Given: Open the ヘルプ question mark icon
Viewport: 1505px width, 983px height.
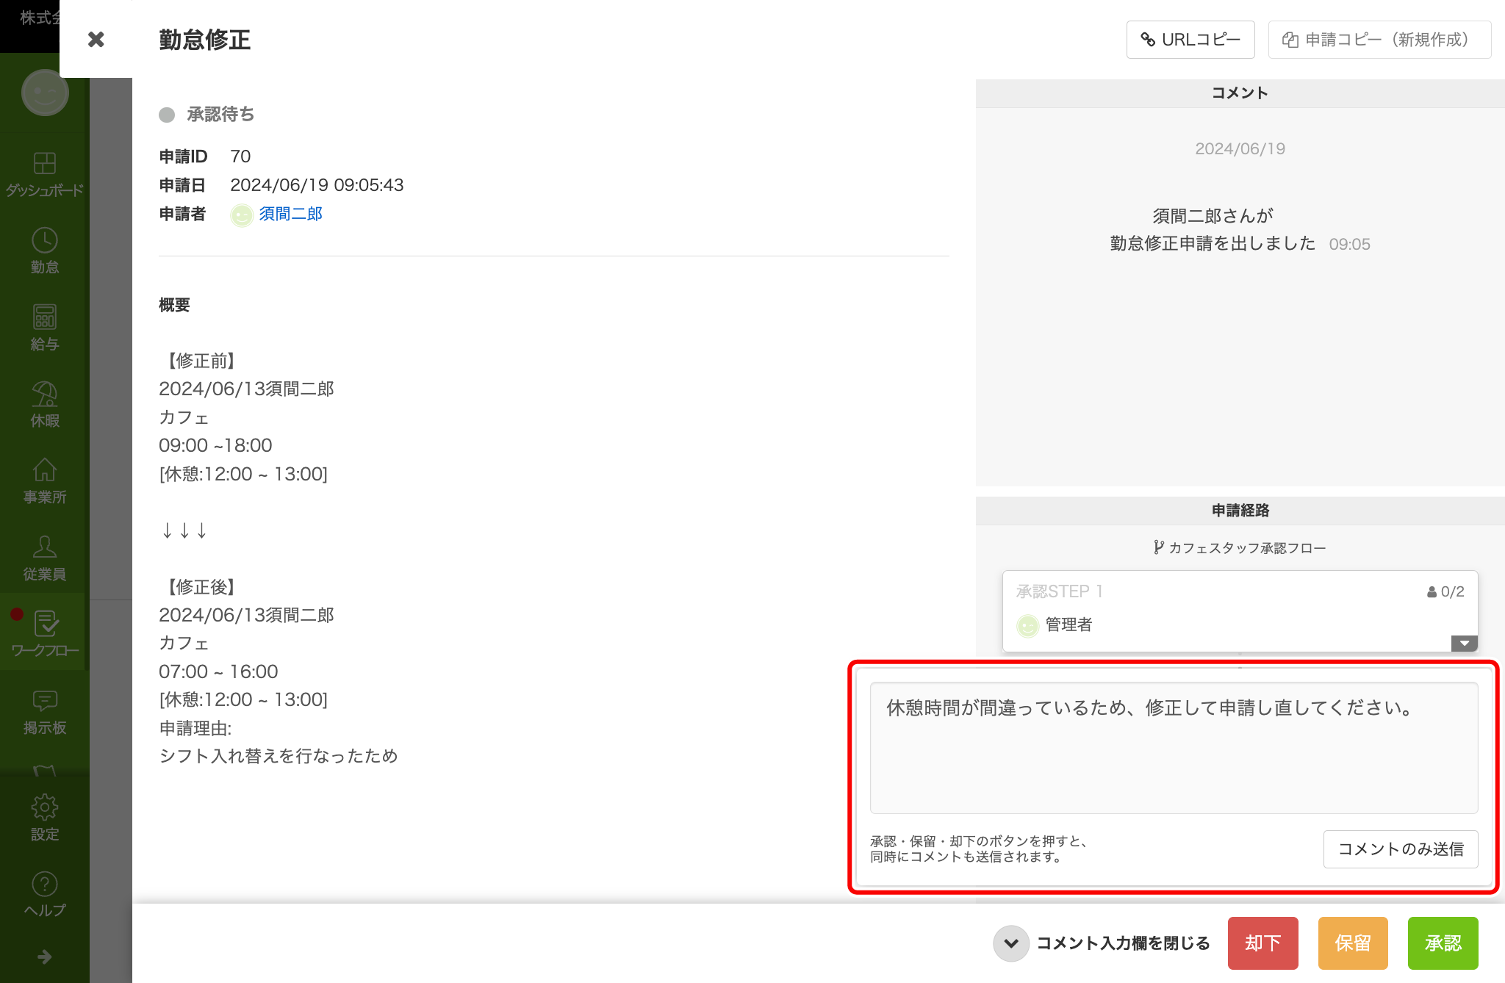Looking at the screenshot, I should [x=44, y=884].
